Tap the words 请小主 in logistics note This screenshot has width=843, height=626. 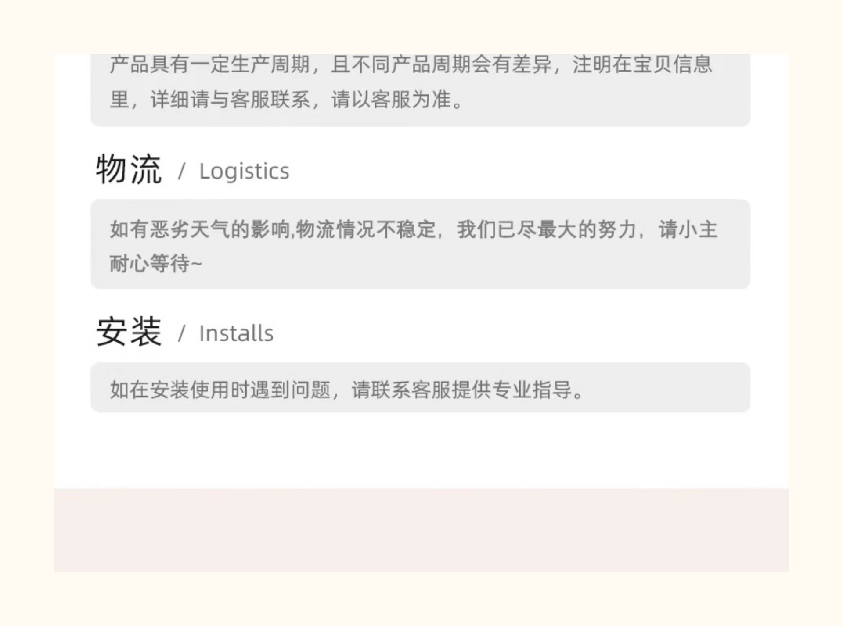coord(688,229)
